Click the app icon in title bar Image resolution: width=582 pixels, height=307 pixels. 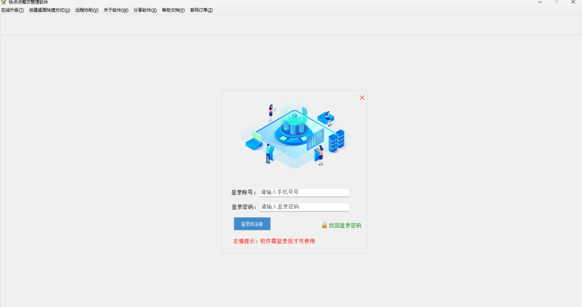tap(3, 2)
